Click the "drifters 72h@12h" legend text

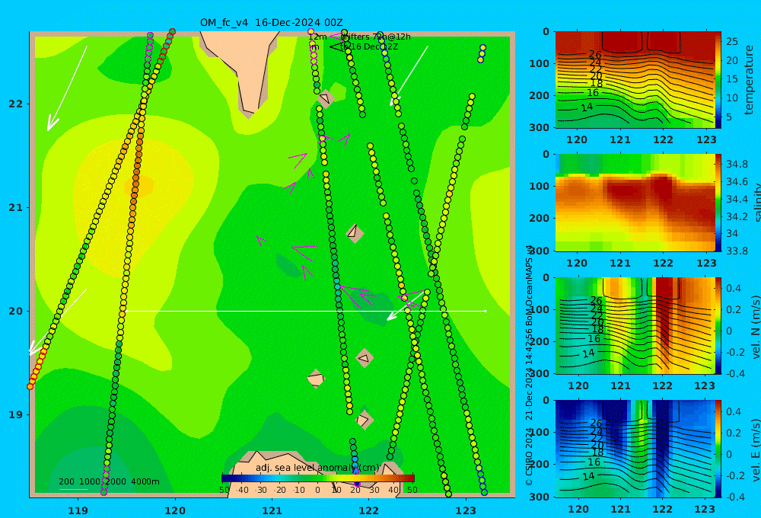[x=376, y=37]
